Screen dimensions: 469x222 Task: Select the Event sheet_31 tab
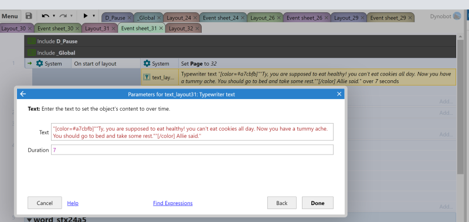coord(139,29)
